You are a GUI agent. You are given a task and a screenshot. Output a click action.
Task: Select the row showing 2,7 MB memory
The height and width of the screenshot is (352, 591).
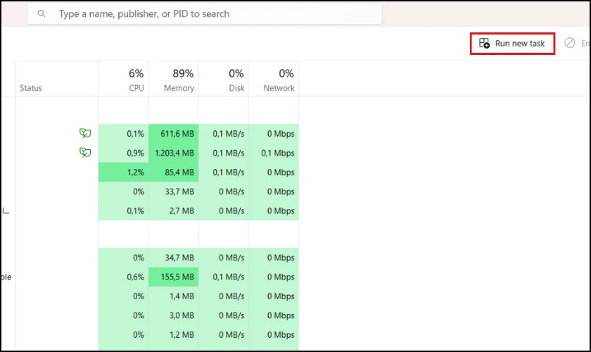pyautogui.click(x=150, y=211)
